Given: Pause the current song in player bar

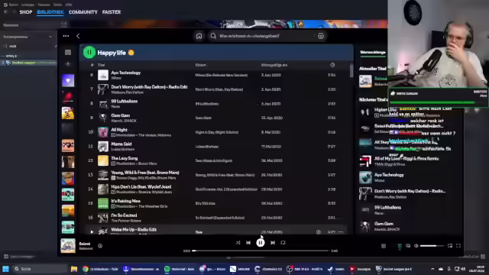Looking at the screenshot, I should (261, 243).
